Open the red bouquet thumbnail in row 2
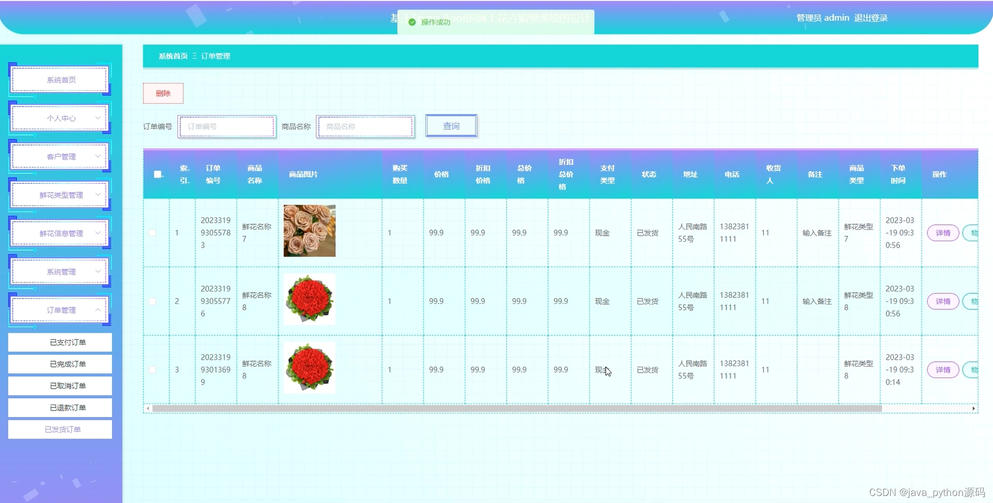The width and height of the screenshot is (993, 503). pos(310,299)
